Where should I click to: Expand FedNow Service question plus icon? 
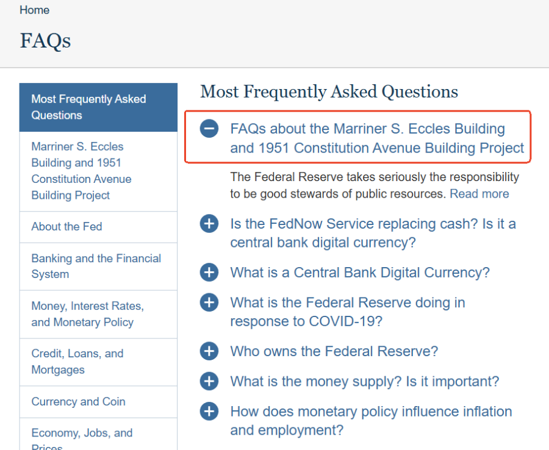point(209,223)
